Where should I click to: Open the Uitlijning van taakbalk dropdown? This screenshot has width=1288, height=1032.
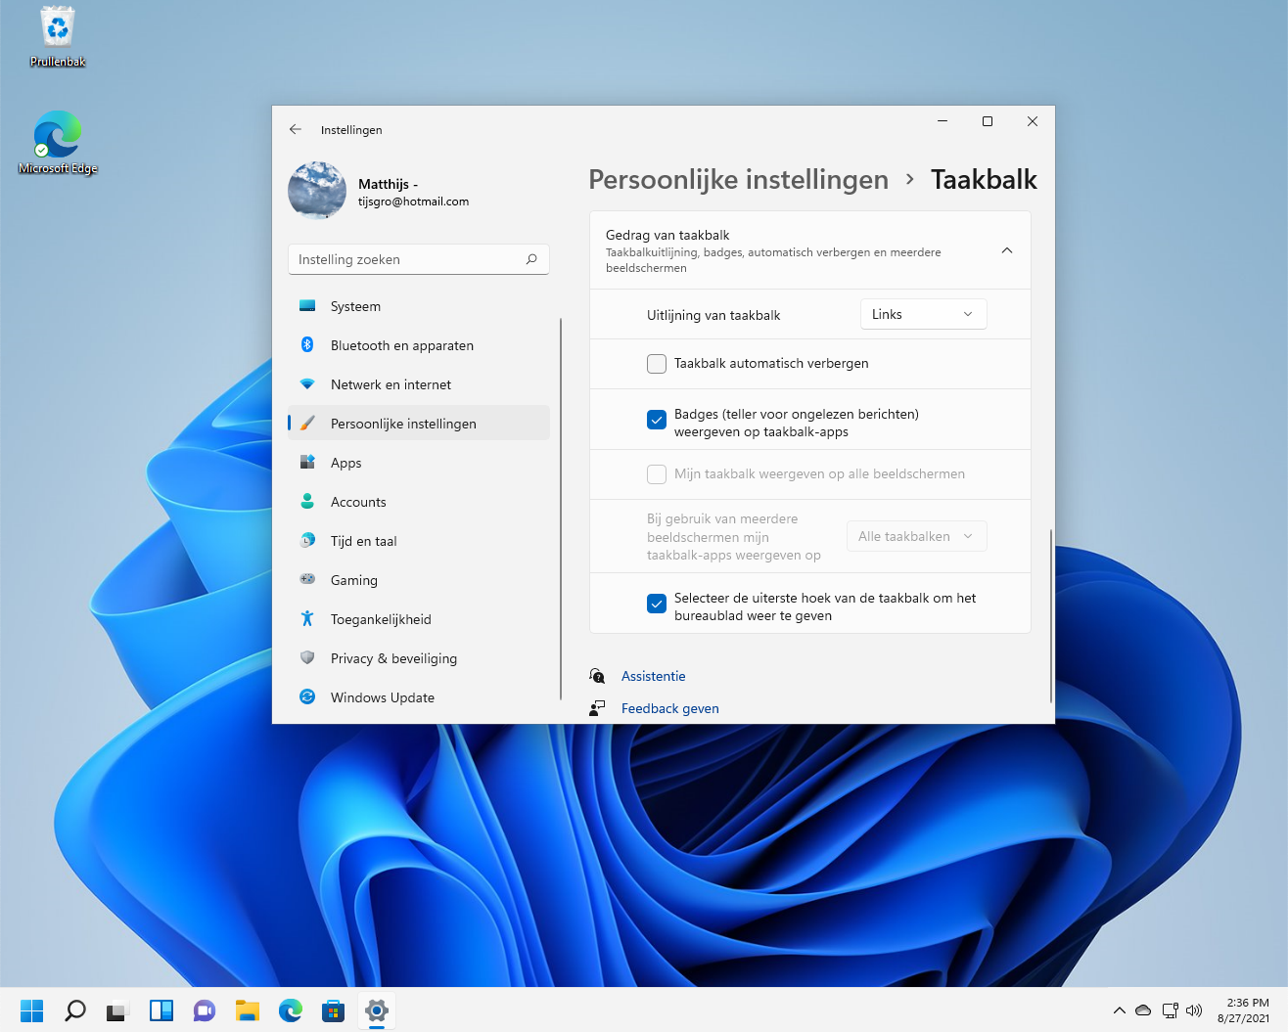coord(923,314)
